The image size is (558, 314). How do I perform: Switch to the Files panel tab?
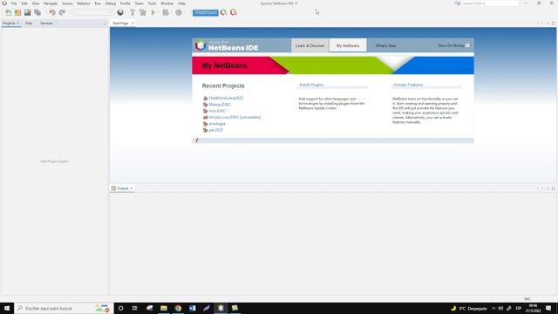coord(29,24)
